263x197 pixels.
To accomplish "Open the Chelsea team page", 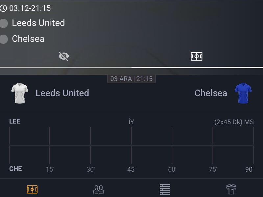I will click(211, 93).
